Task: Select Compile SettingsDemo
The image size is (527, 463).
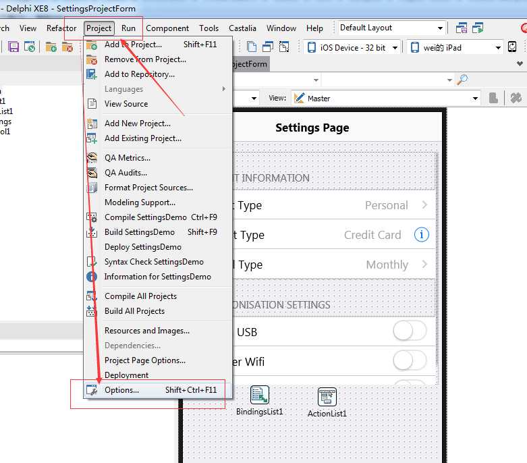Action: tap(158, 217)
